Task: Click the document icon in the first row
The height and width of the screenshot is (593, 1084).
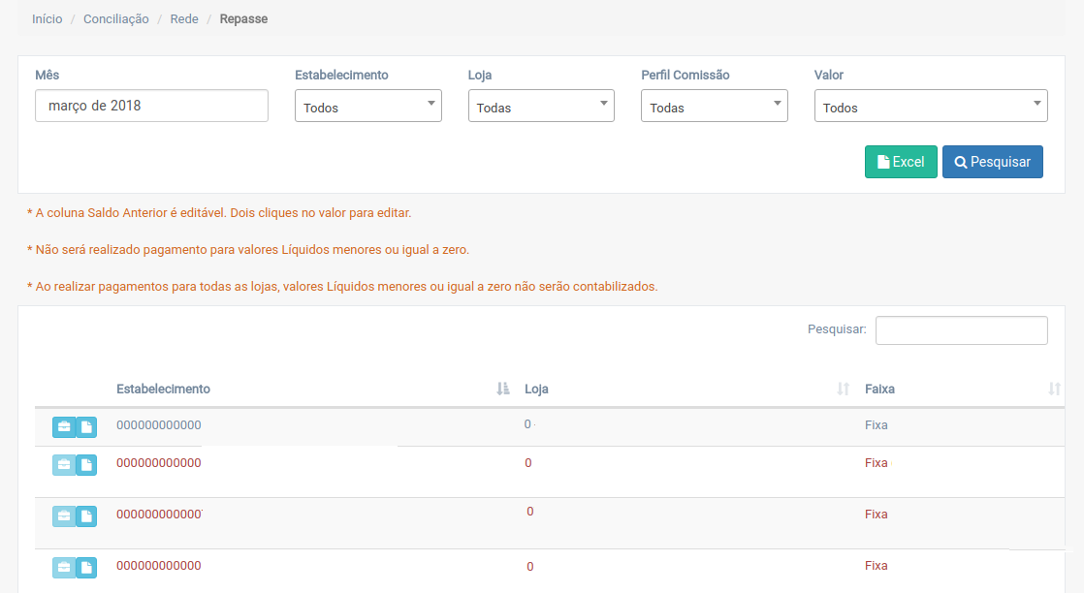Action: [86, 427]
